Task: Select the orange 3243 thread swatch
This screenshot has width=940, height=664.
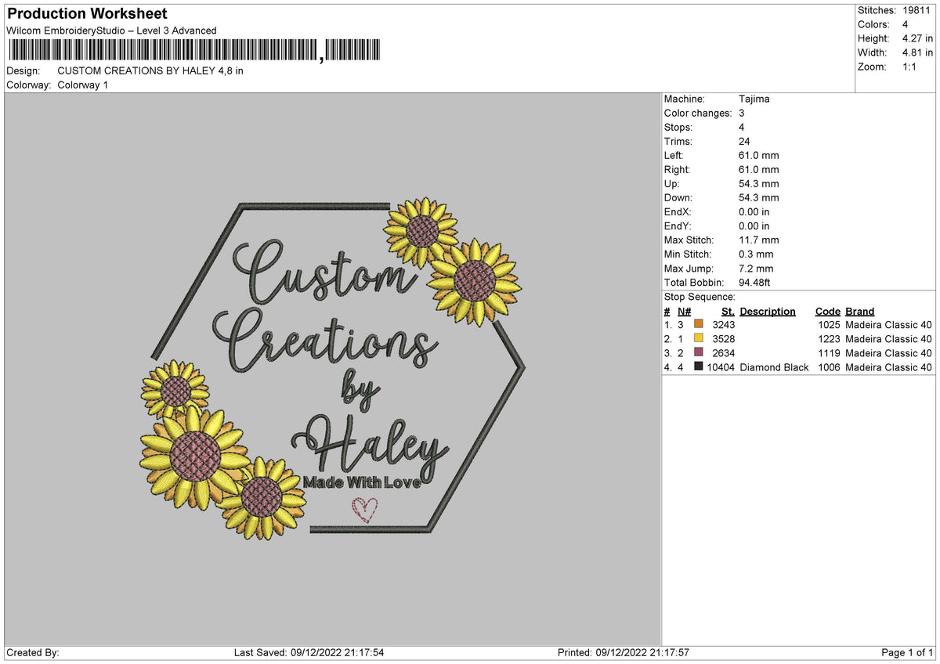Action: pyautogui.click(x=700, y=324)
